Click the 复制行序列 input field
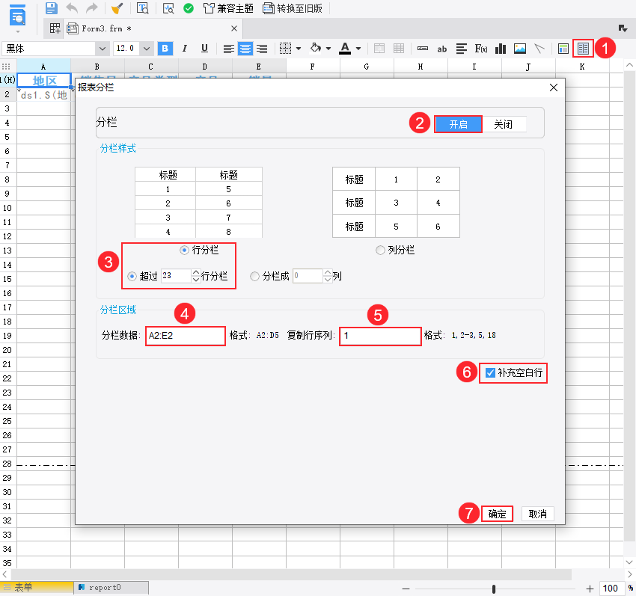The height and width of the screenshot is (596, 636). click(380, 336)
